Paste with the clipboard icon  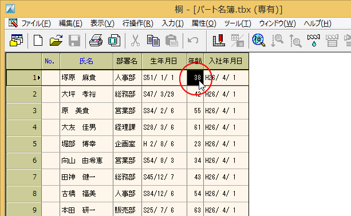[x=172, y=41]
